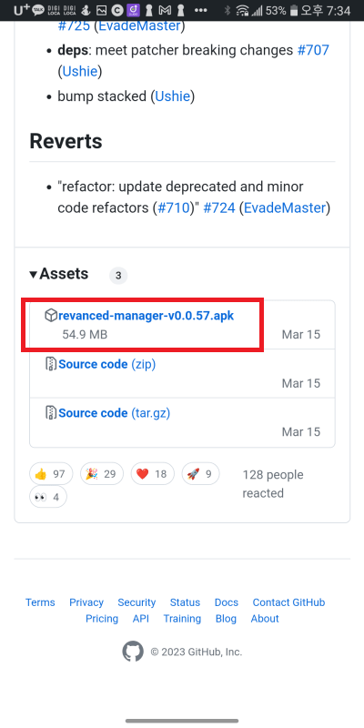Open the #725 link
364x728 pixels.
(74, 25)
